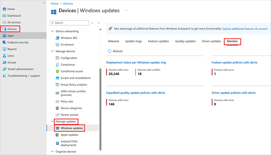Collapse the Devices submenu with double chevron
Viewport: 271px width, 155px height.
[x=99, y=23]
